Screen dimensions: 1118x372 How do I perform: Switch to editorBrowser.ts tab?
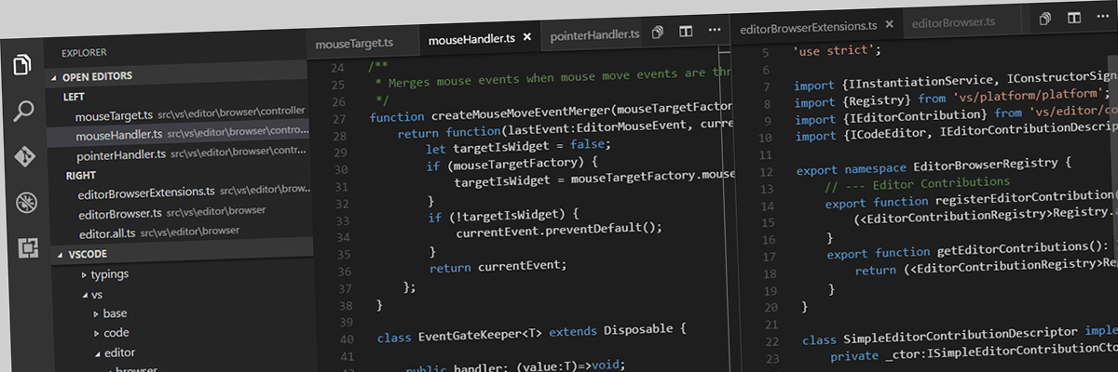953,21
